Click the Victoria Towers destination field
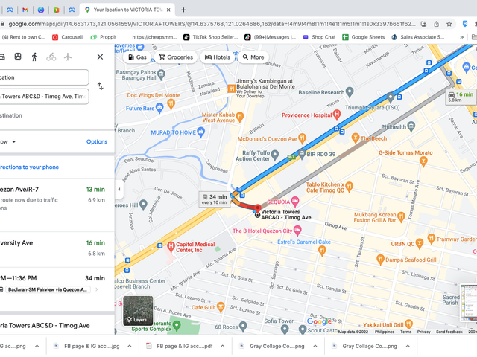The width and height of the screenshot is (477, 357). (x=45, y=97)
